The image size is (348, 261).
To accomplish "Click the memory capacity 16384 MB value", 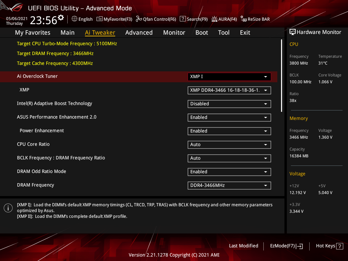I will (299, 156).
